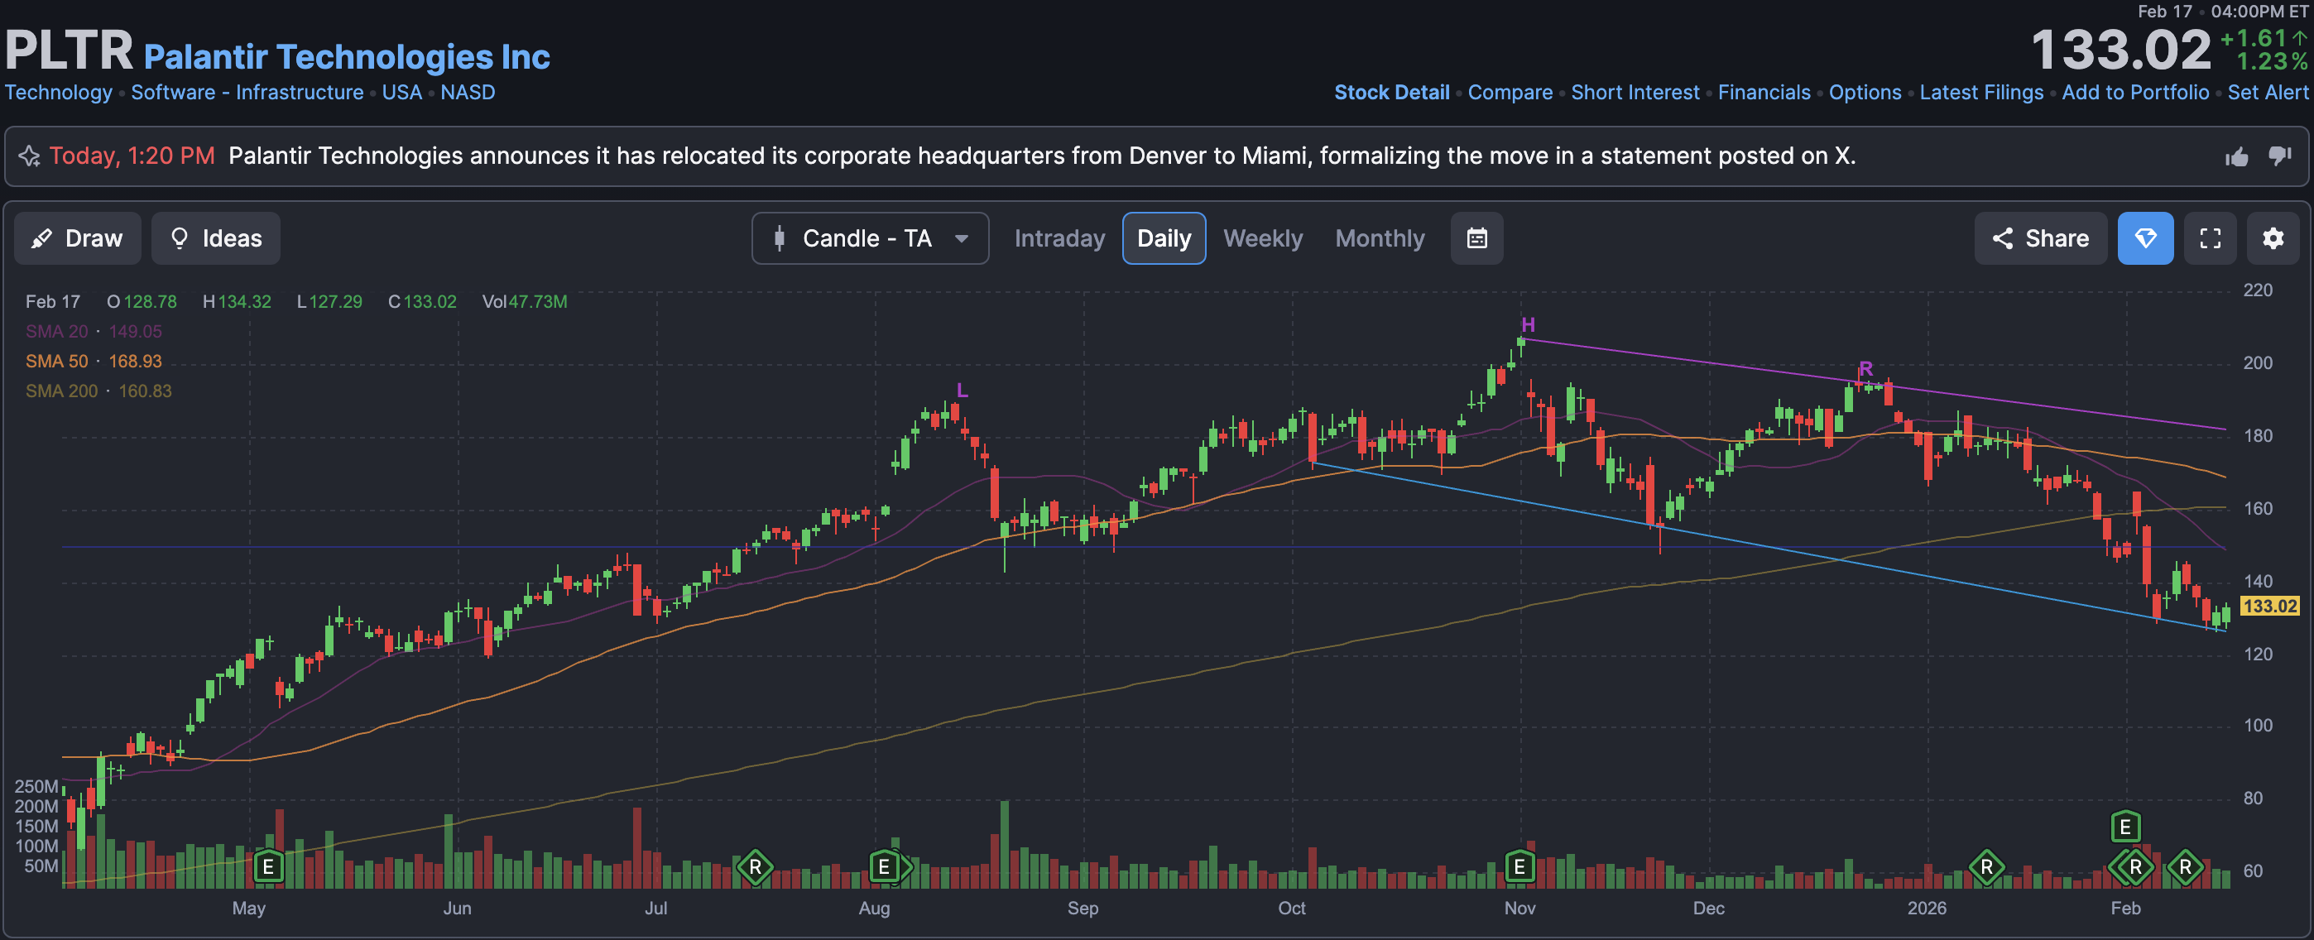Go to the Financials section
Viewport: 2314px width, 940px height.
tap(1764, 93)
